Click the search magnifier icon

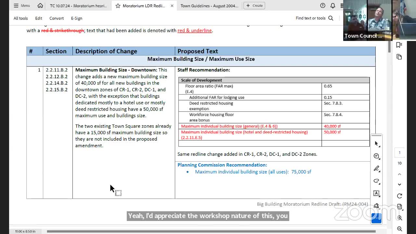pos(331,18)
